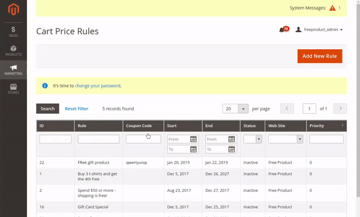This screenshot has width=360, height=217.
Task: Click the user avatar icon
Action: coord(298,29)
